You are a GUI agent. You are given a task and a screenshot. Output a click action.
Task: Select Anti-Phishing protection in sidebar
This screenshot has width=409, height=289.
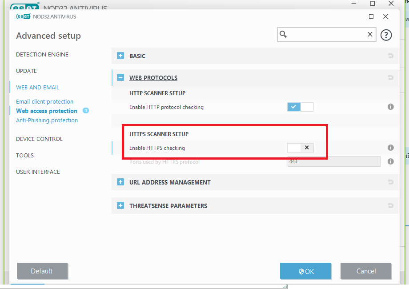pos(47,120)
